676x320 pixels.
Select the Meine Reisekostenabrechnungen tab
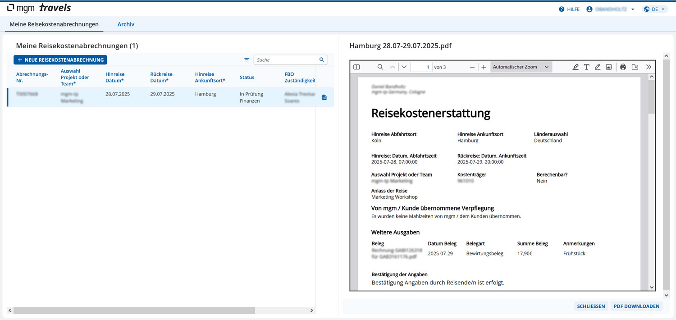click(x=54, y=24)
